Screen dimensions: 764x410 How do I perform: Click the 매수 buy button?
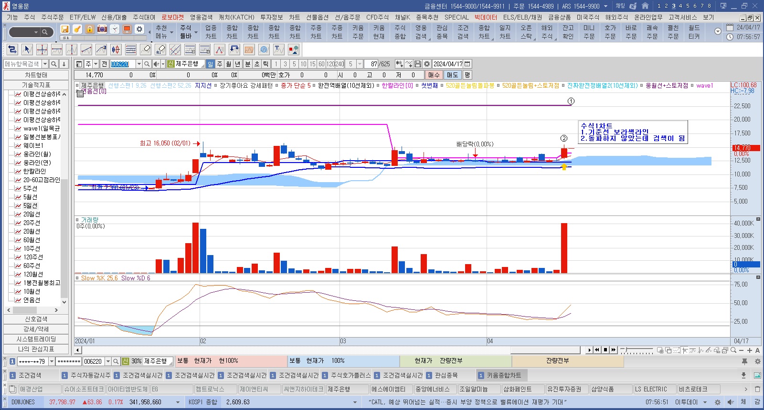coord(434,75)
